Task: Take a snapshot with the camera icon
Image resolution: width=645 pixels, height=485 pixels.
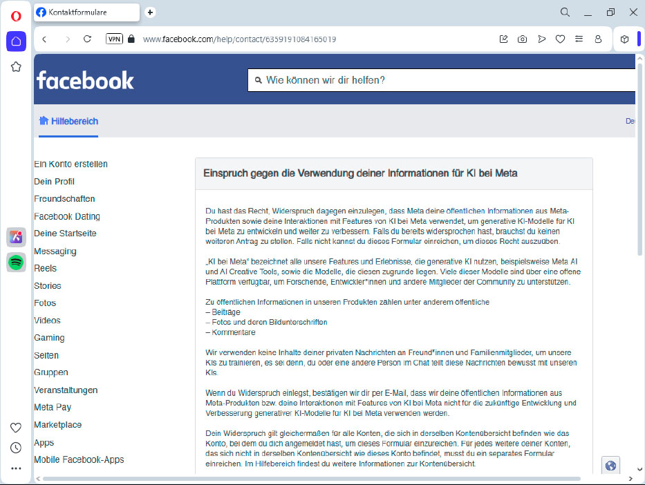Action: click(522, 39)
